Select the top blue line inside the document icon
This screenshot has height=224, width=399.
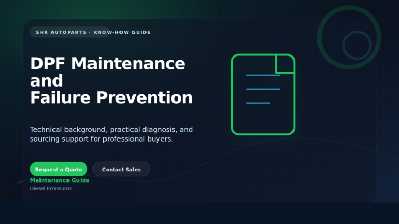pyautogui.click(x=263, y=75)
